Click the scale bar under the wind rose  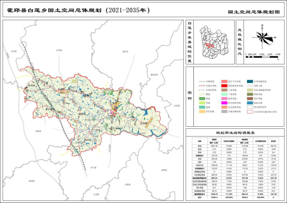tap(262, 57)
